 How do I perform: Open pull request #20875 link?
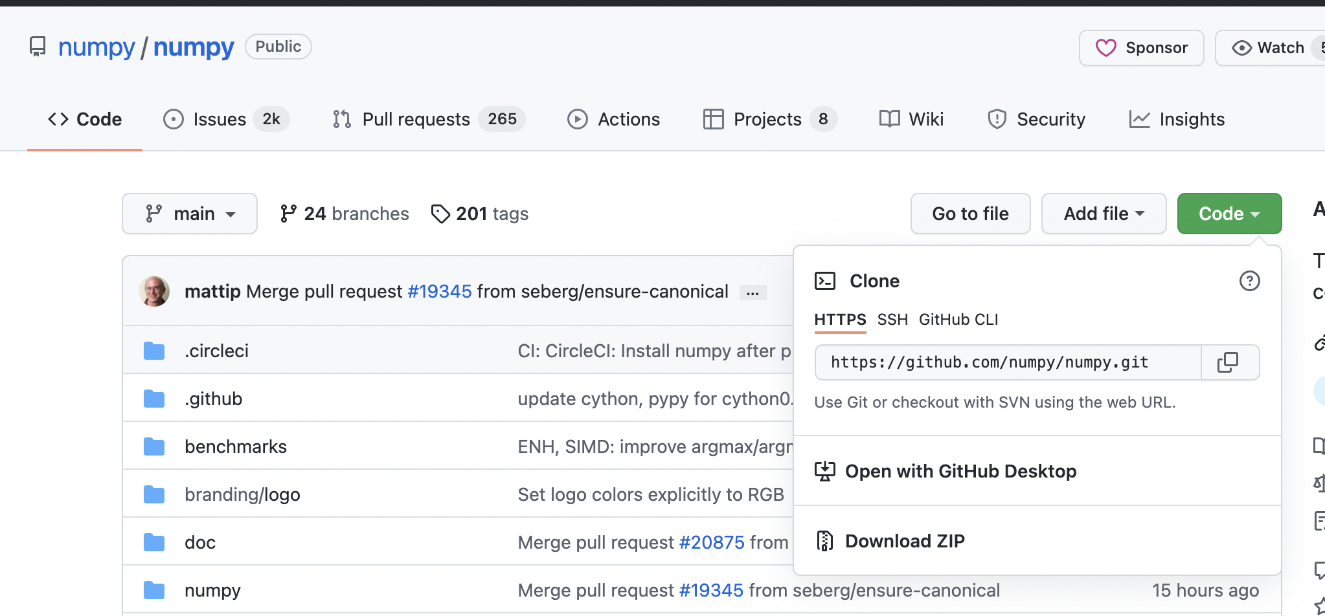point(712,542)
